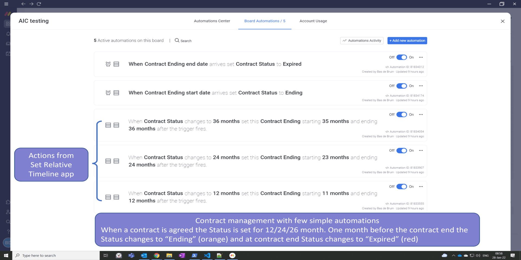Click trigger icon of 24 months automation
This screenshot has width=521, height=260.
click(108, 161)
